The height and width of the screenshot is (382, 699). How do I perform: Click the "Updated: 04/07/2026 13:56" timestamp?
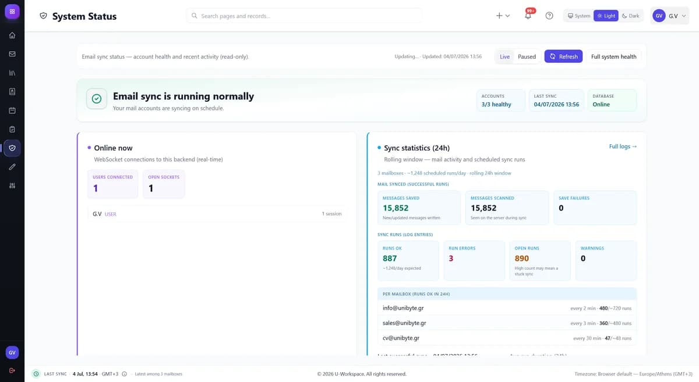[x=452, y=56]
